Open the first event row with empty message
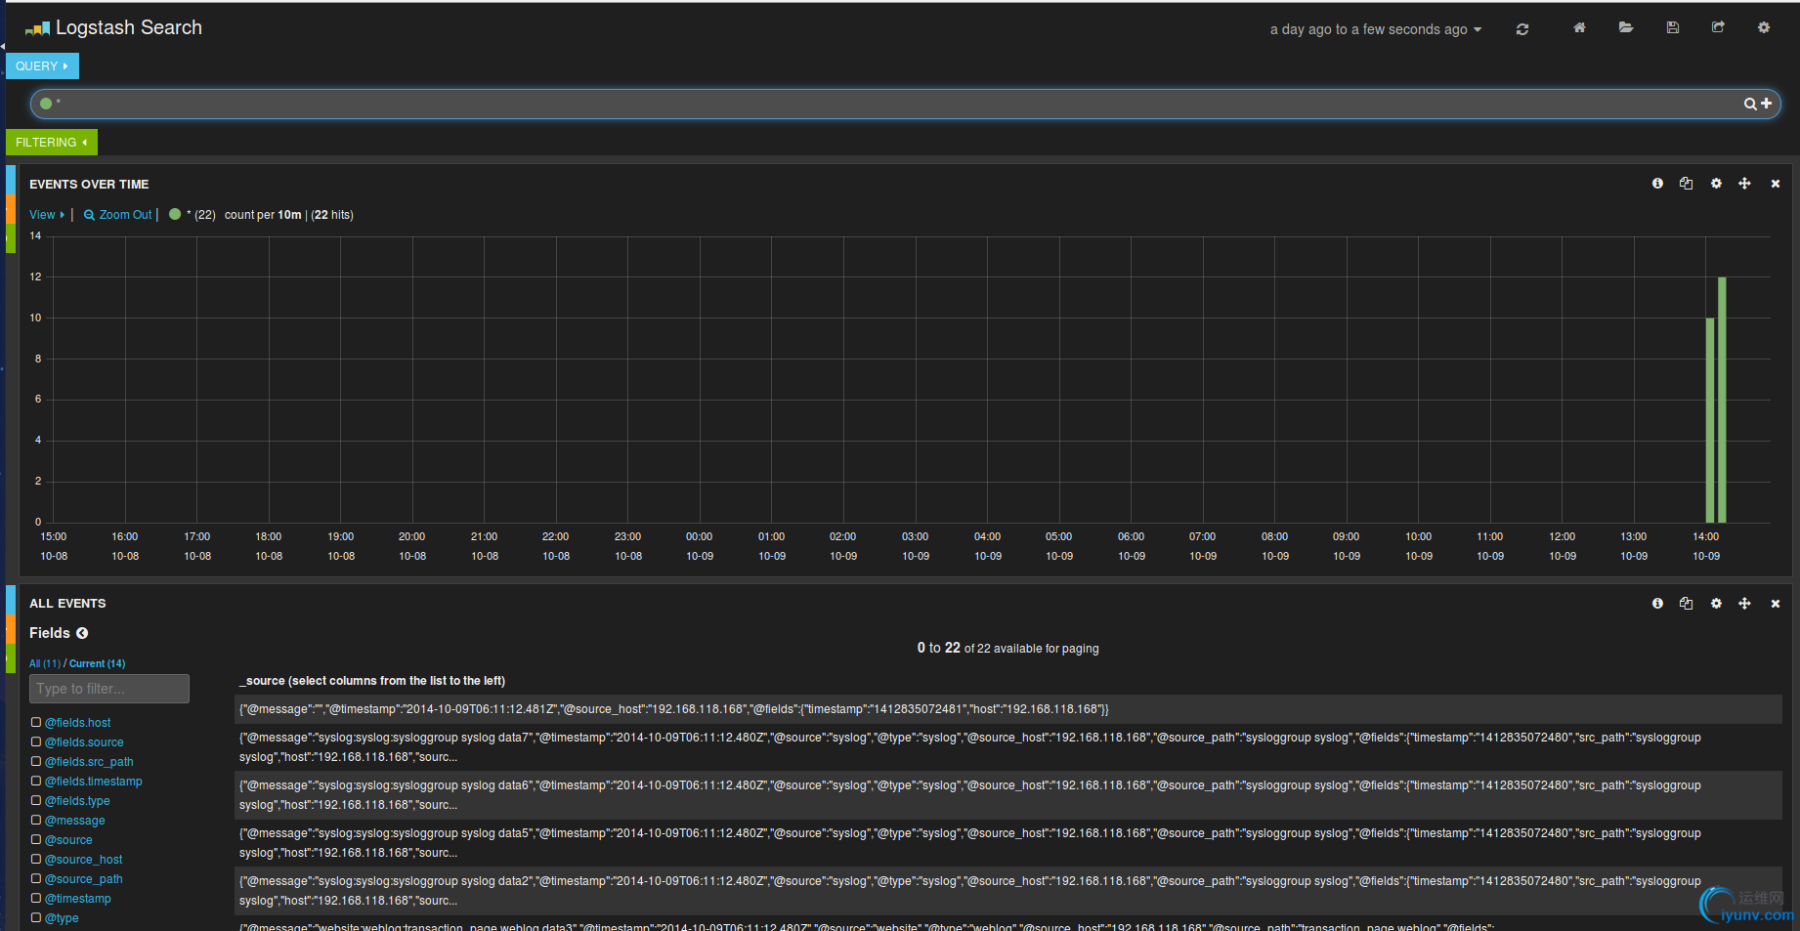The image size is (1800, 931). (1008, 709)
